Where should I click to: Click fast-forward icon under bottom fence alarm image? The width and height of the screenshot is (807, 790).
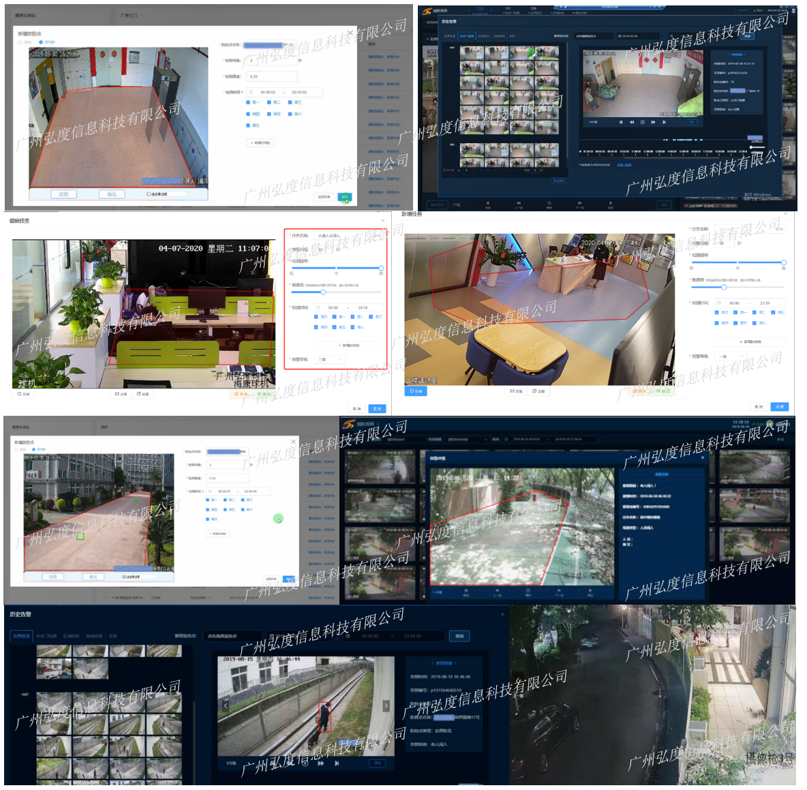[x=320, y=763]
